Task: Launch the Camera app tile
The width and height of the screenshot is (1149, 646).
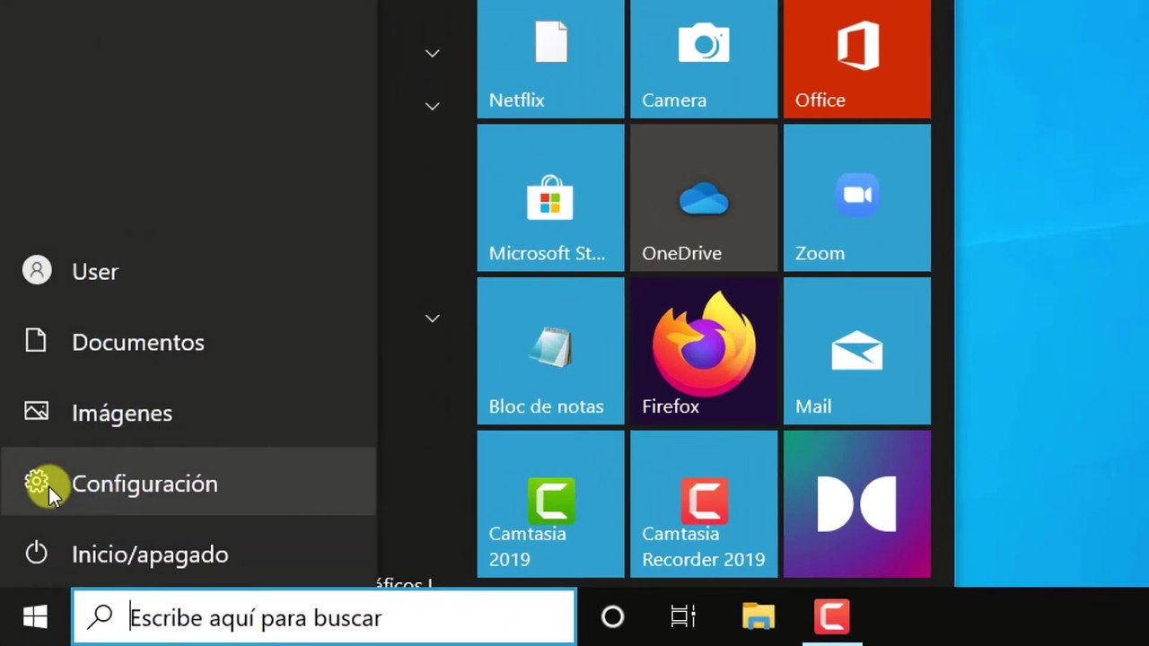Action: (704, 59)
